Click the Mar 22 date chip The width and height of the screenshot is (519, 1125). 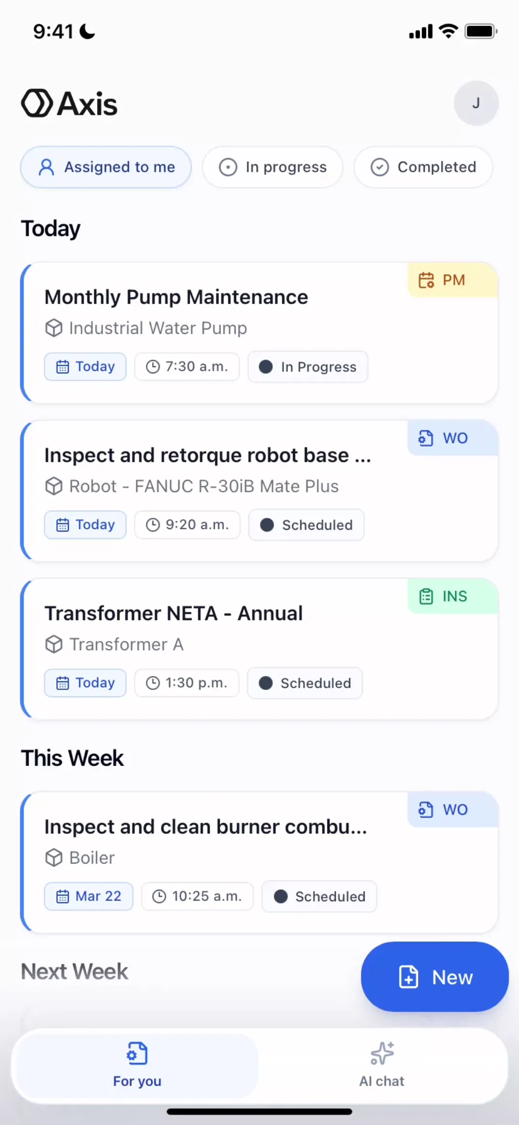point(89,896)
